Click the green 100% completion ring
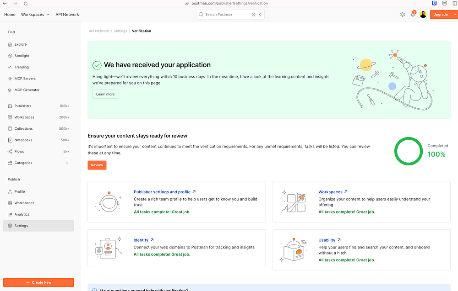This screenshot has height=291, width=458. (409, 151)
